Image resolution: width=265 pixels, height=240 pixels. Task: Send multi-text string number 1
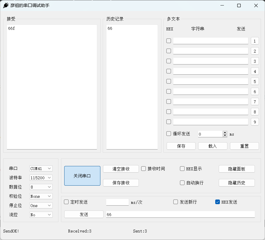coord(255,41)
